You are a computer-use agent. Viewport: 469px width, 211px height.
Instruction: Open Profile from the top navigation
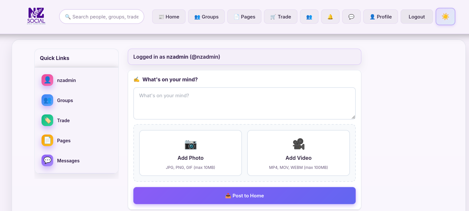pyautogui.click(x=380, y=17)
